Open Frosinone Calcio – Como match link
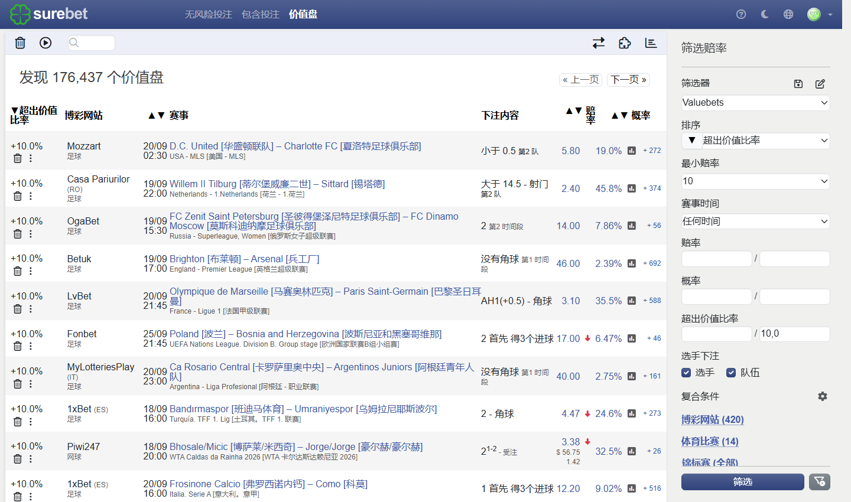The image size is (851, 502). tap(268, 484)
